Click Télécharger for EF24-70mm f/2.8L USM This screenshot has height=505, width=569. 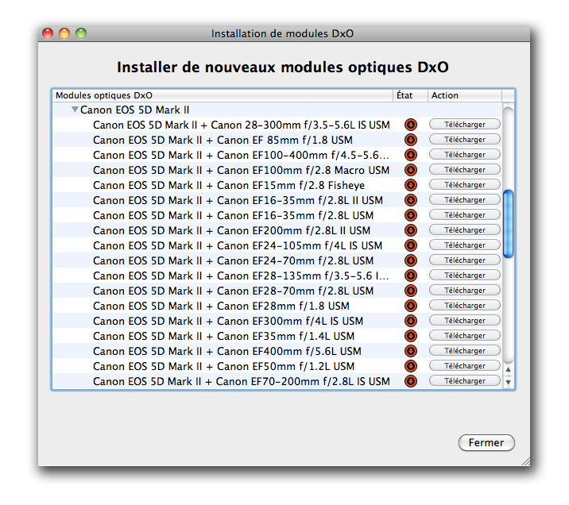464,260
